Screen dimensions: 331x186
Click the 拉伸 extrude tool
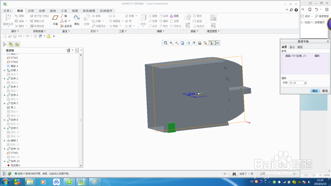click(86, 20)
